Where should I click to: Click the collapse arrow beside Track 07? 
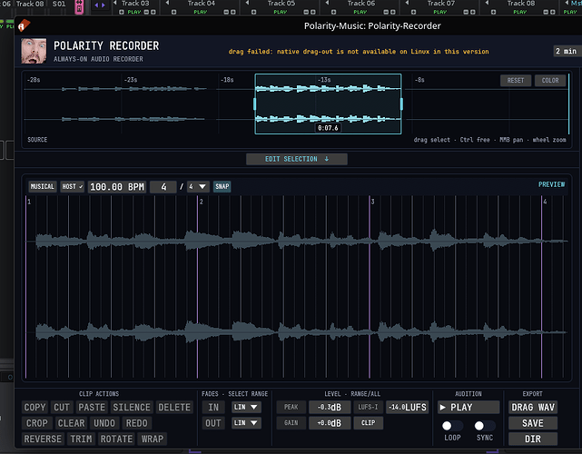[407, 3]
